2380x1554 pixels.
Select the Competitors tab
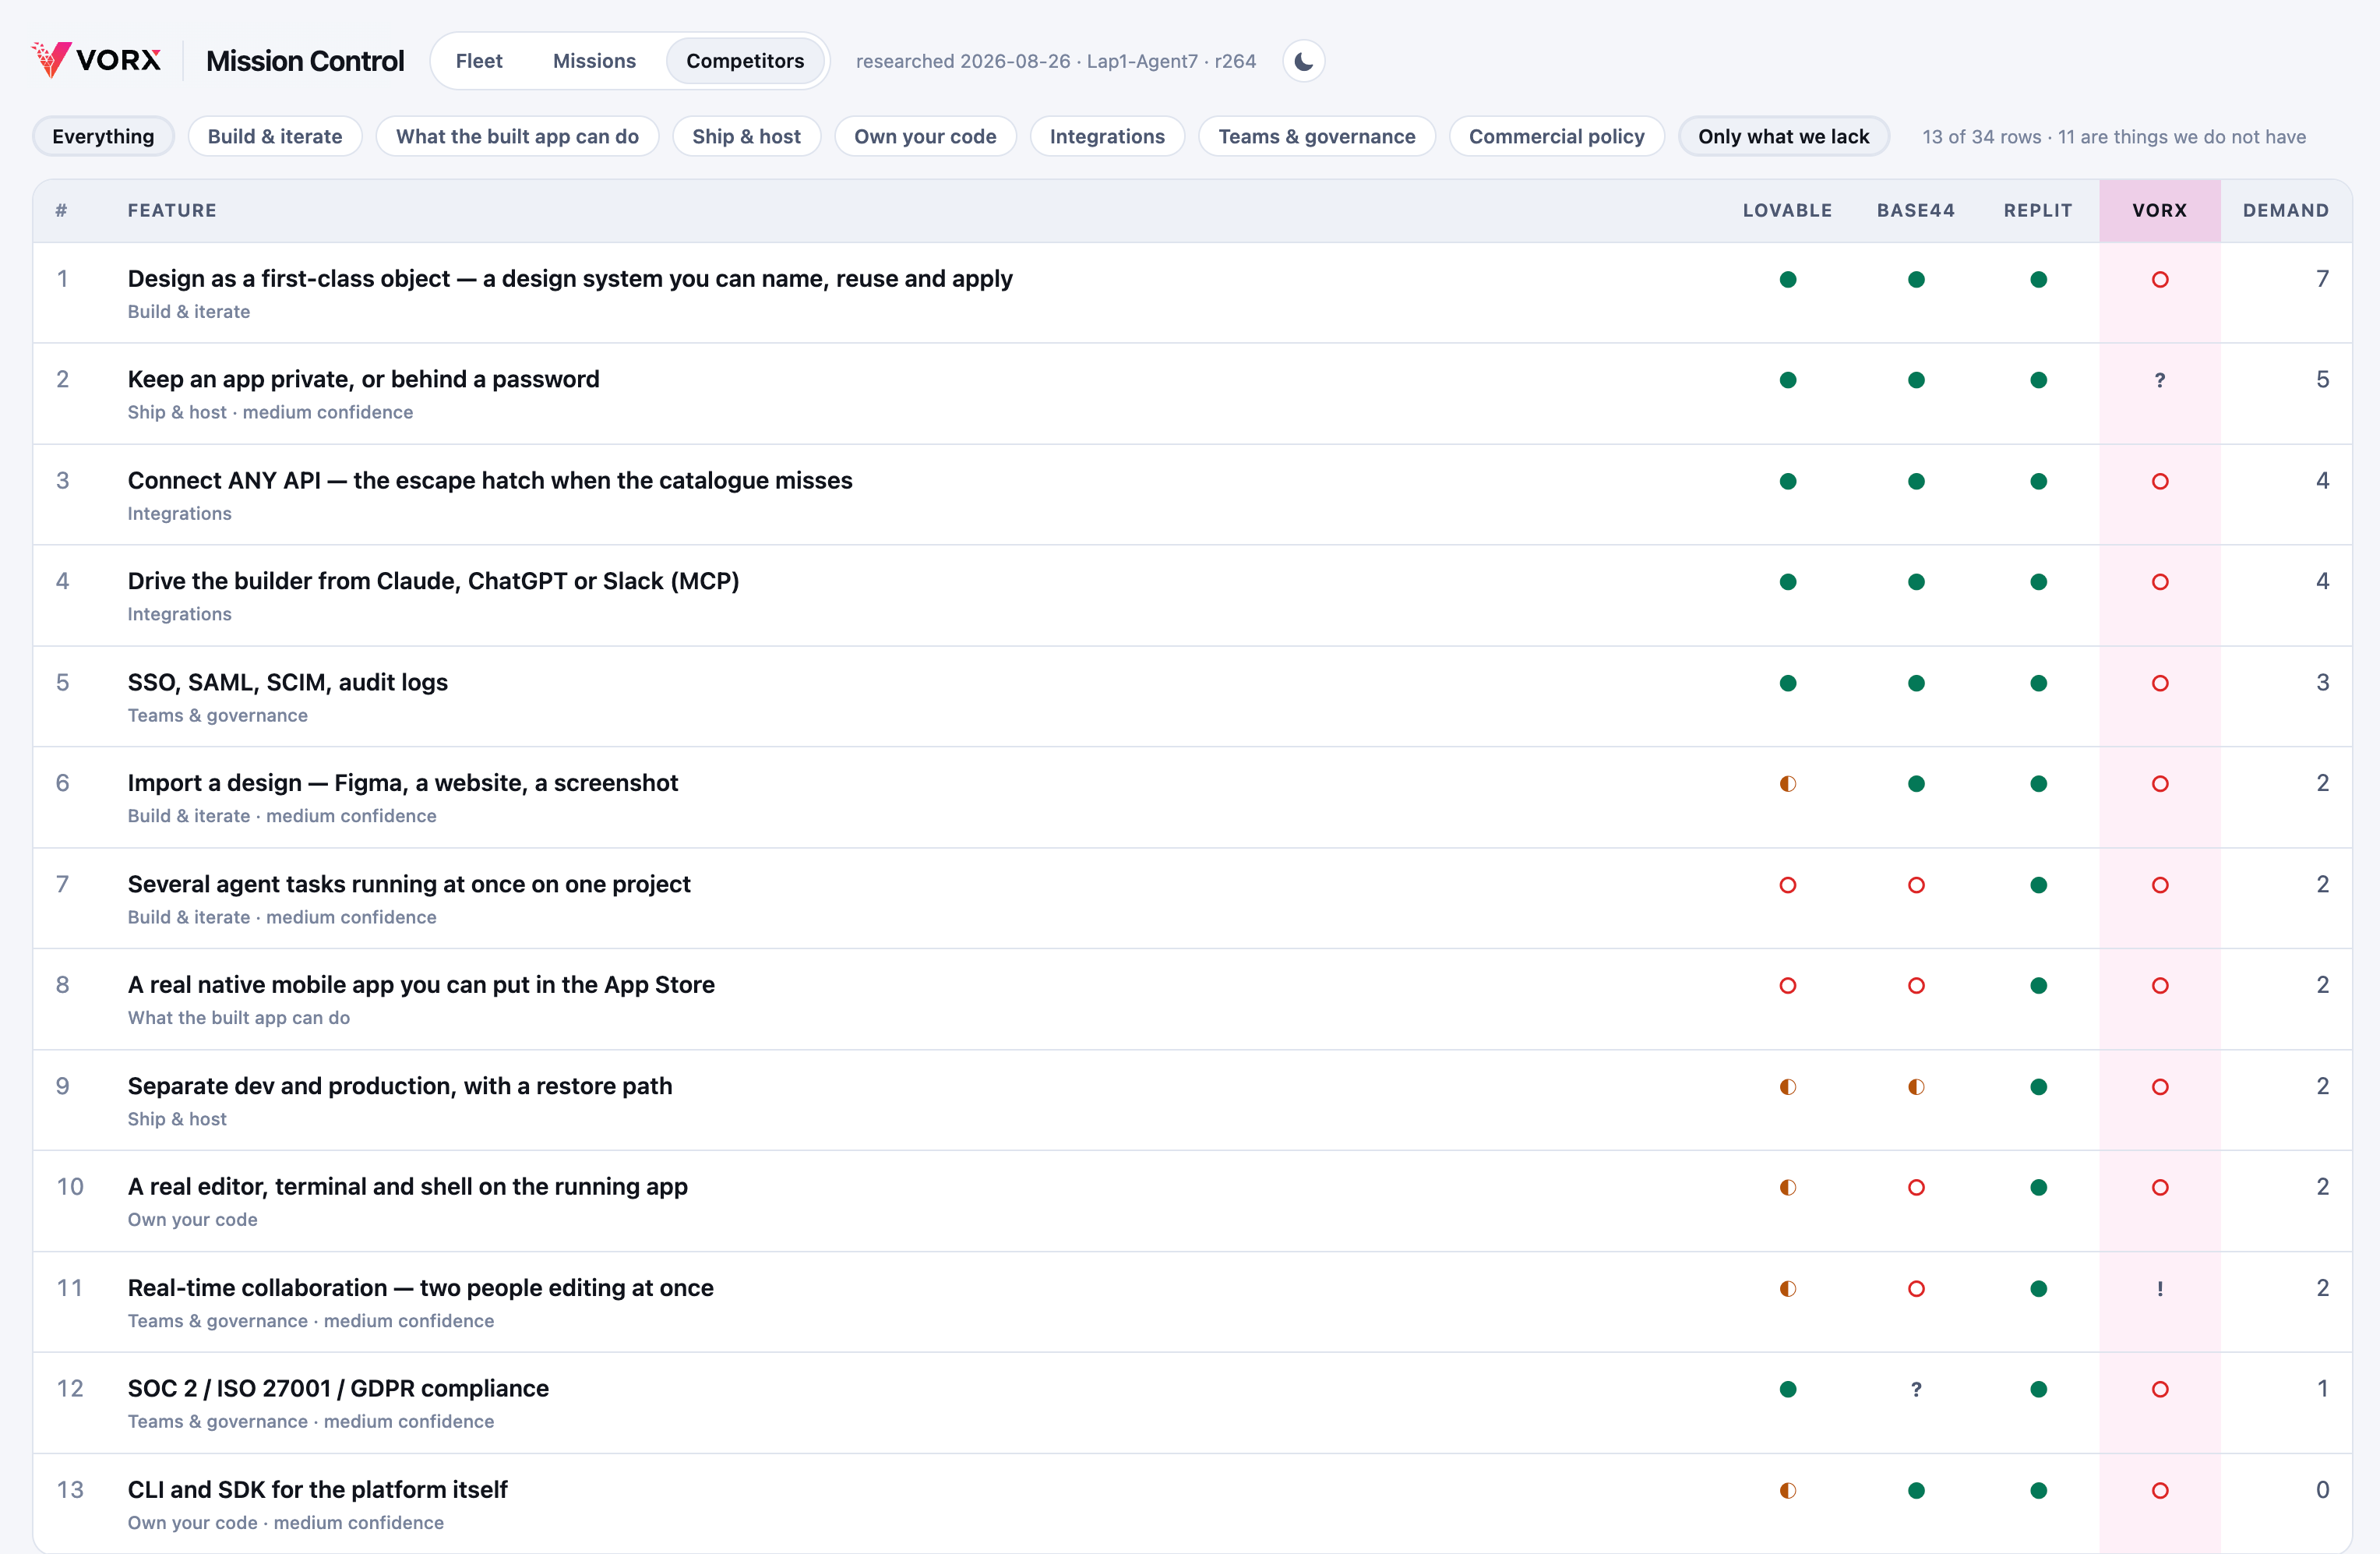745,61
